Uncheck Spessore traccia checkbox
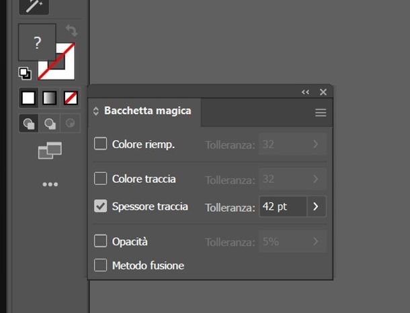 pyautogui.click(x=100, y=206)
